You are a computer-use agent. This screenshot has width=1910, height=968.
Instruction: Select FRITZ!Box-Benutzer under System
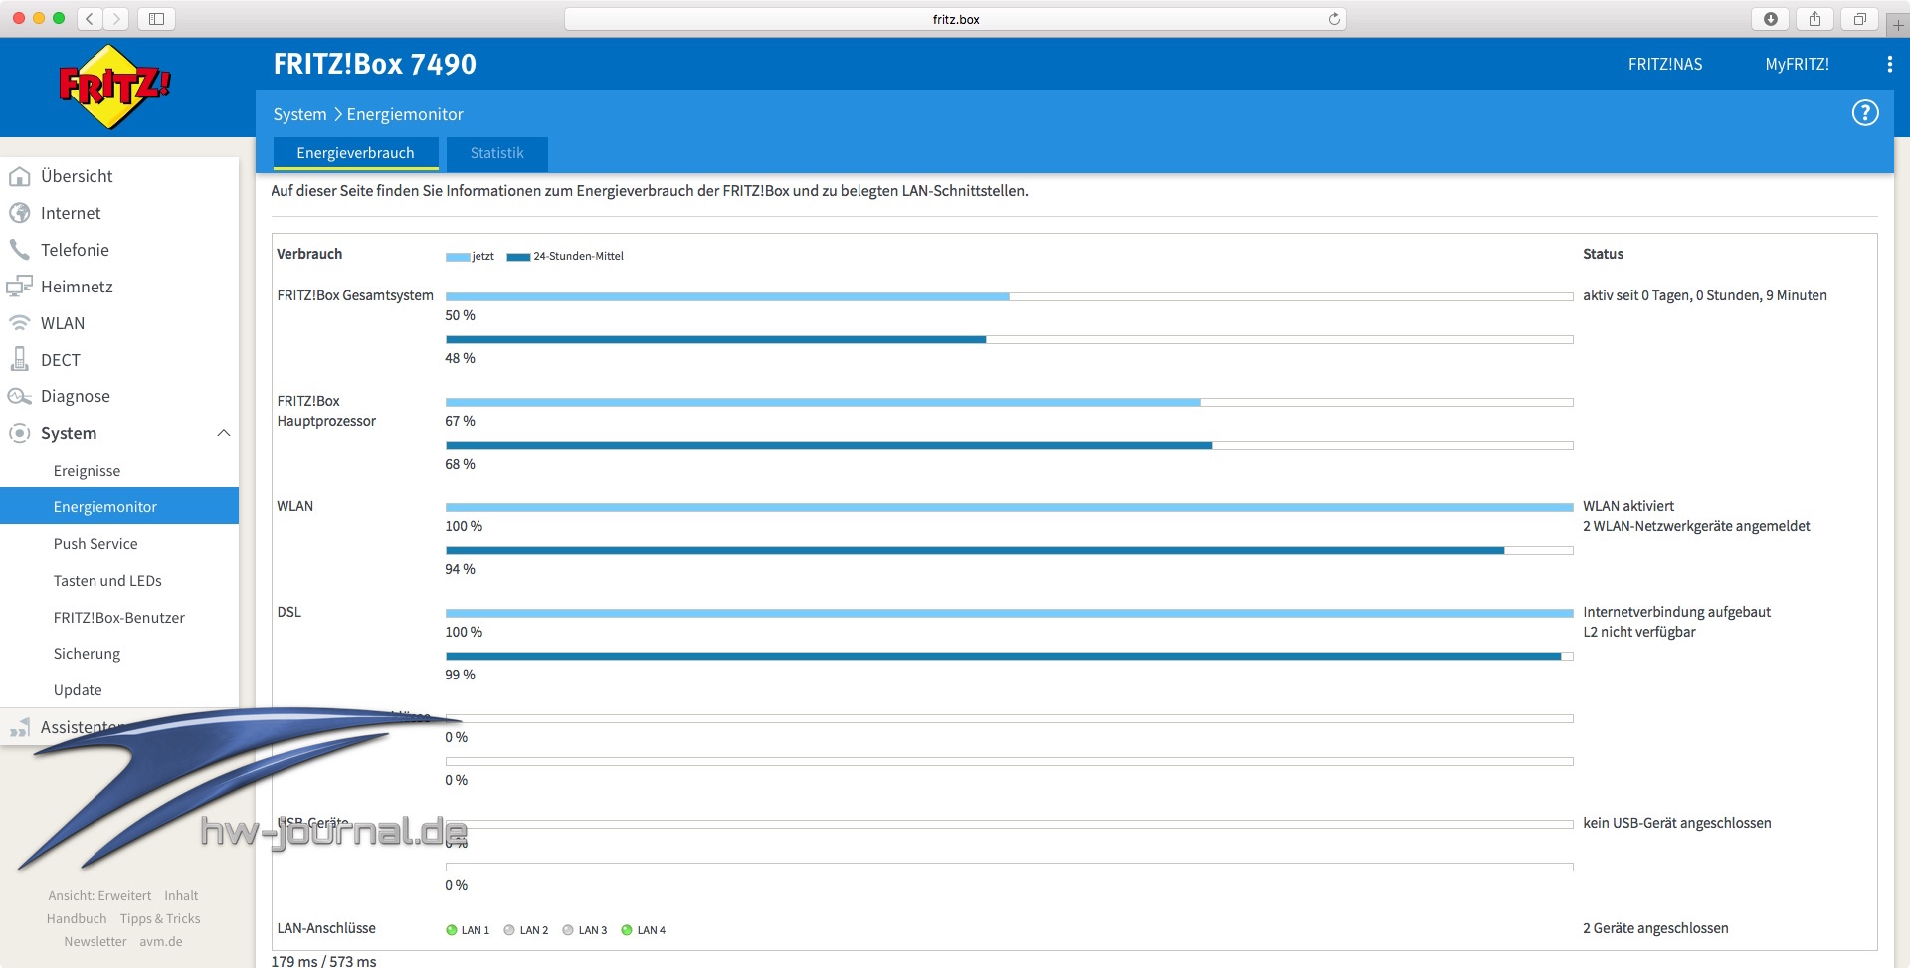click(119, 618)
